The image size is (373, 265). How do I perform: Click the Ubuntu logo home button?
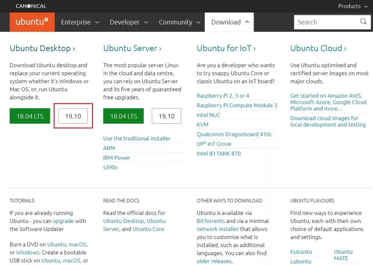(32, 22)
